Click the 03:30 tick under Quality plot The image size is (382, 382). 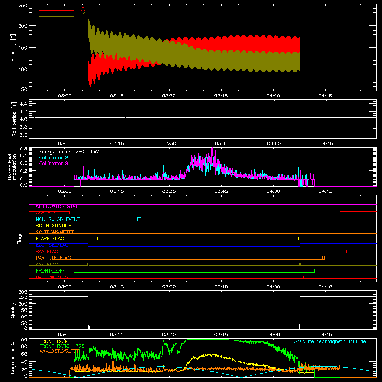point(169,335)
